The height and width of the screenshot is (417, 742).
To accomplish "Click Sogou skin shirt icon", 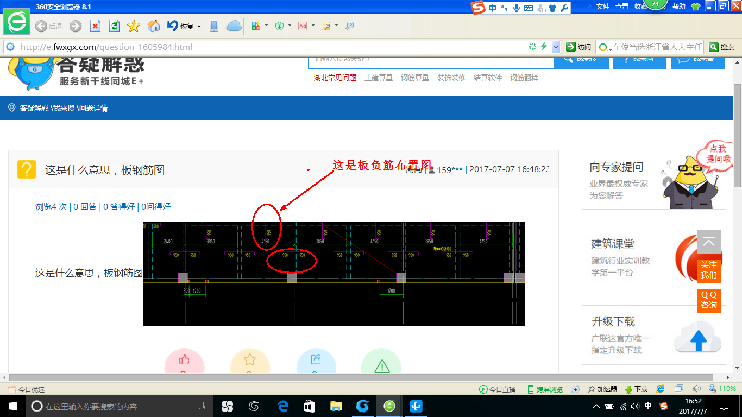I will point(552,8).
